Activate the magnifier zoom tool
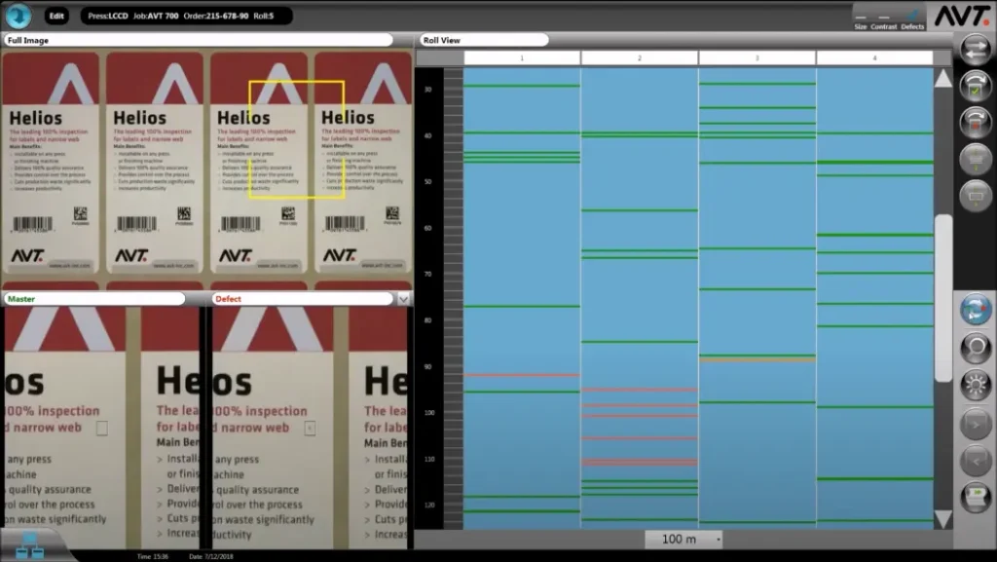This screenshot has width=997, height=562. [x=976, y=348]
